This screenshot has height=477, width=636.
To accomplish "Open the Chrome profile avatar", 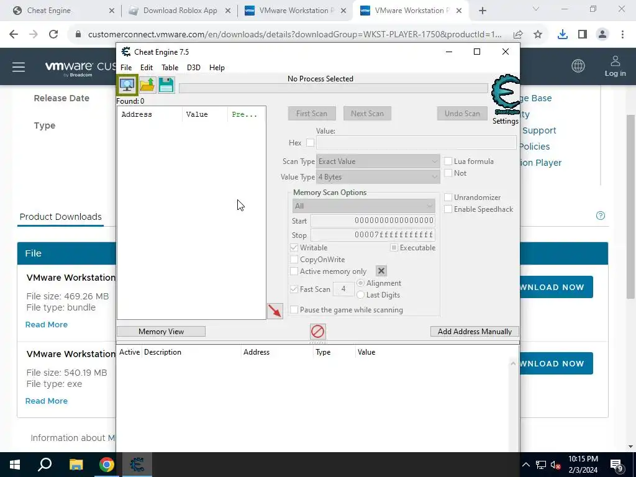I will pos(602,35).
